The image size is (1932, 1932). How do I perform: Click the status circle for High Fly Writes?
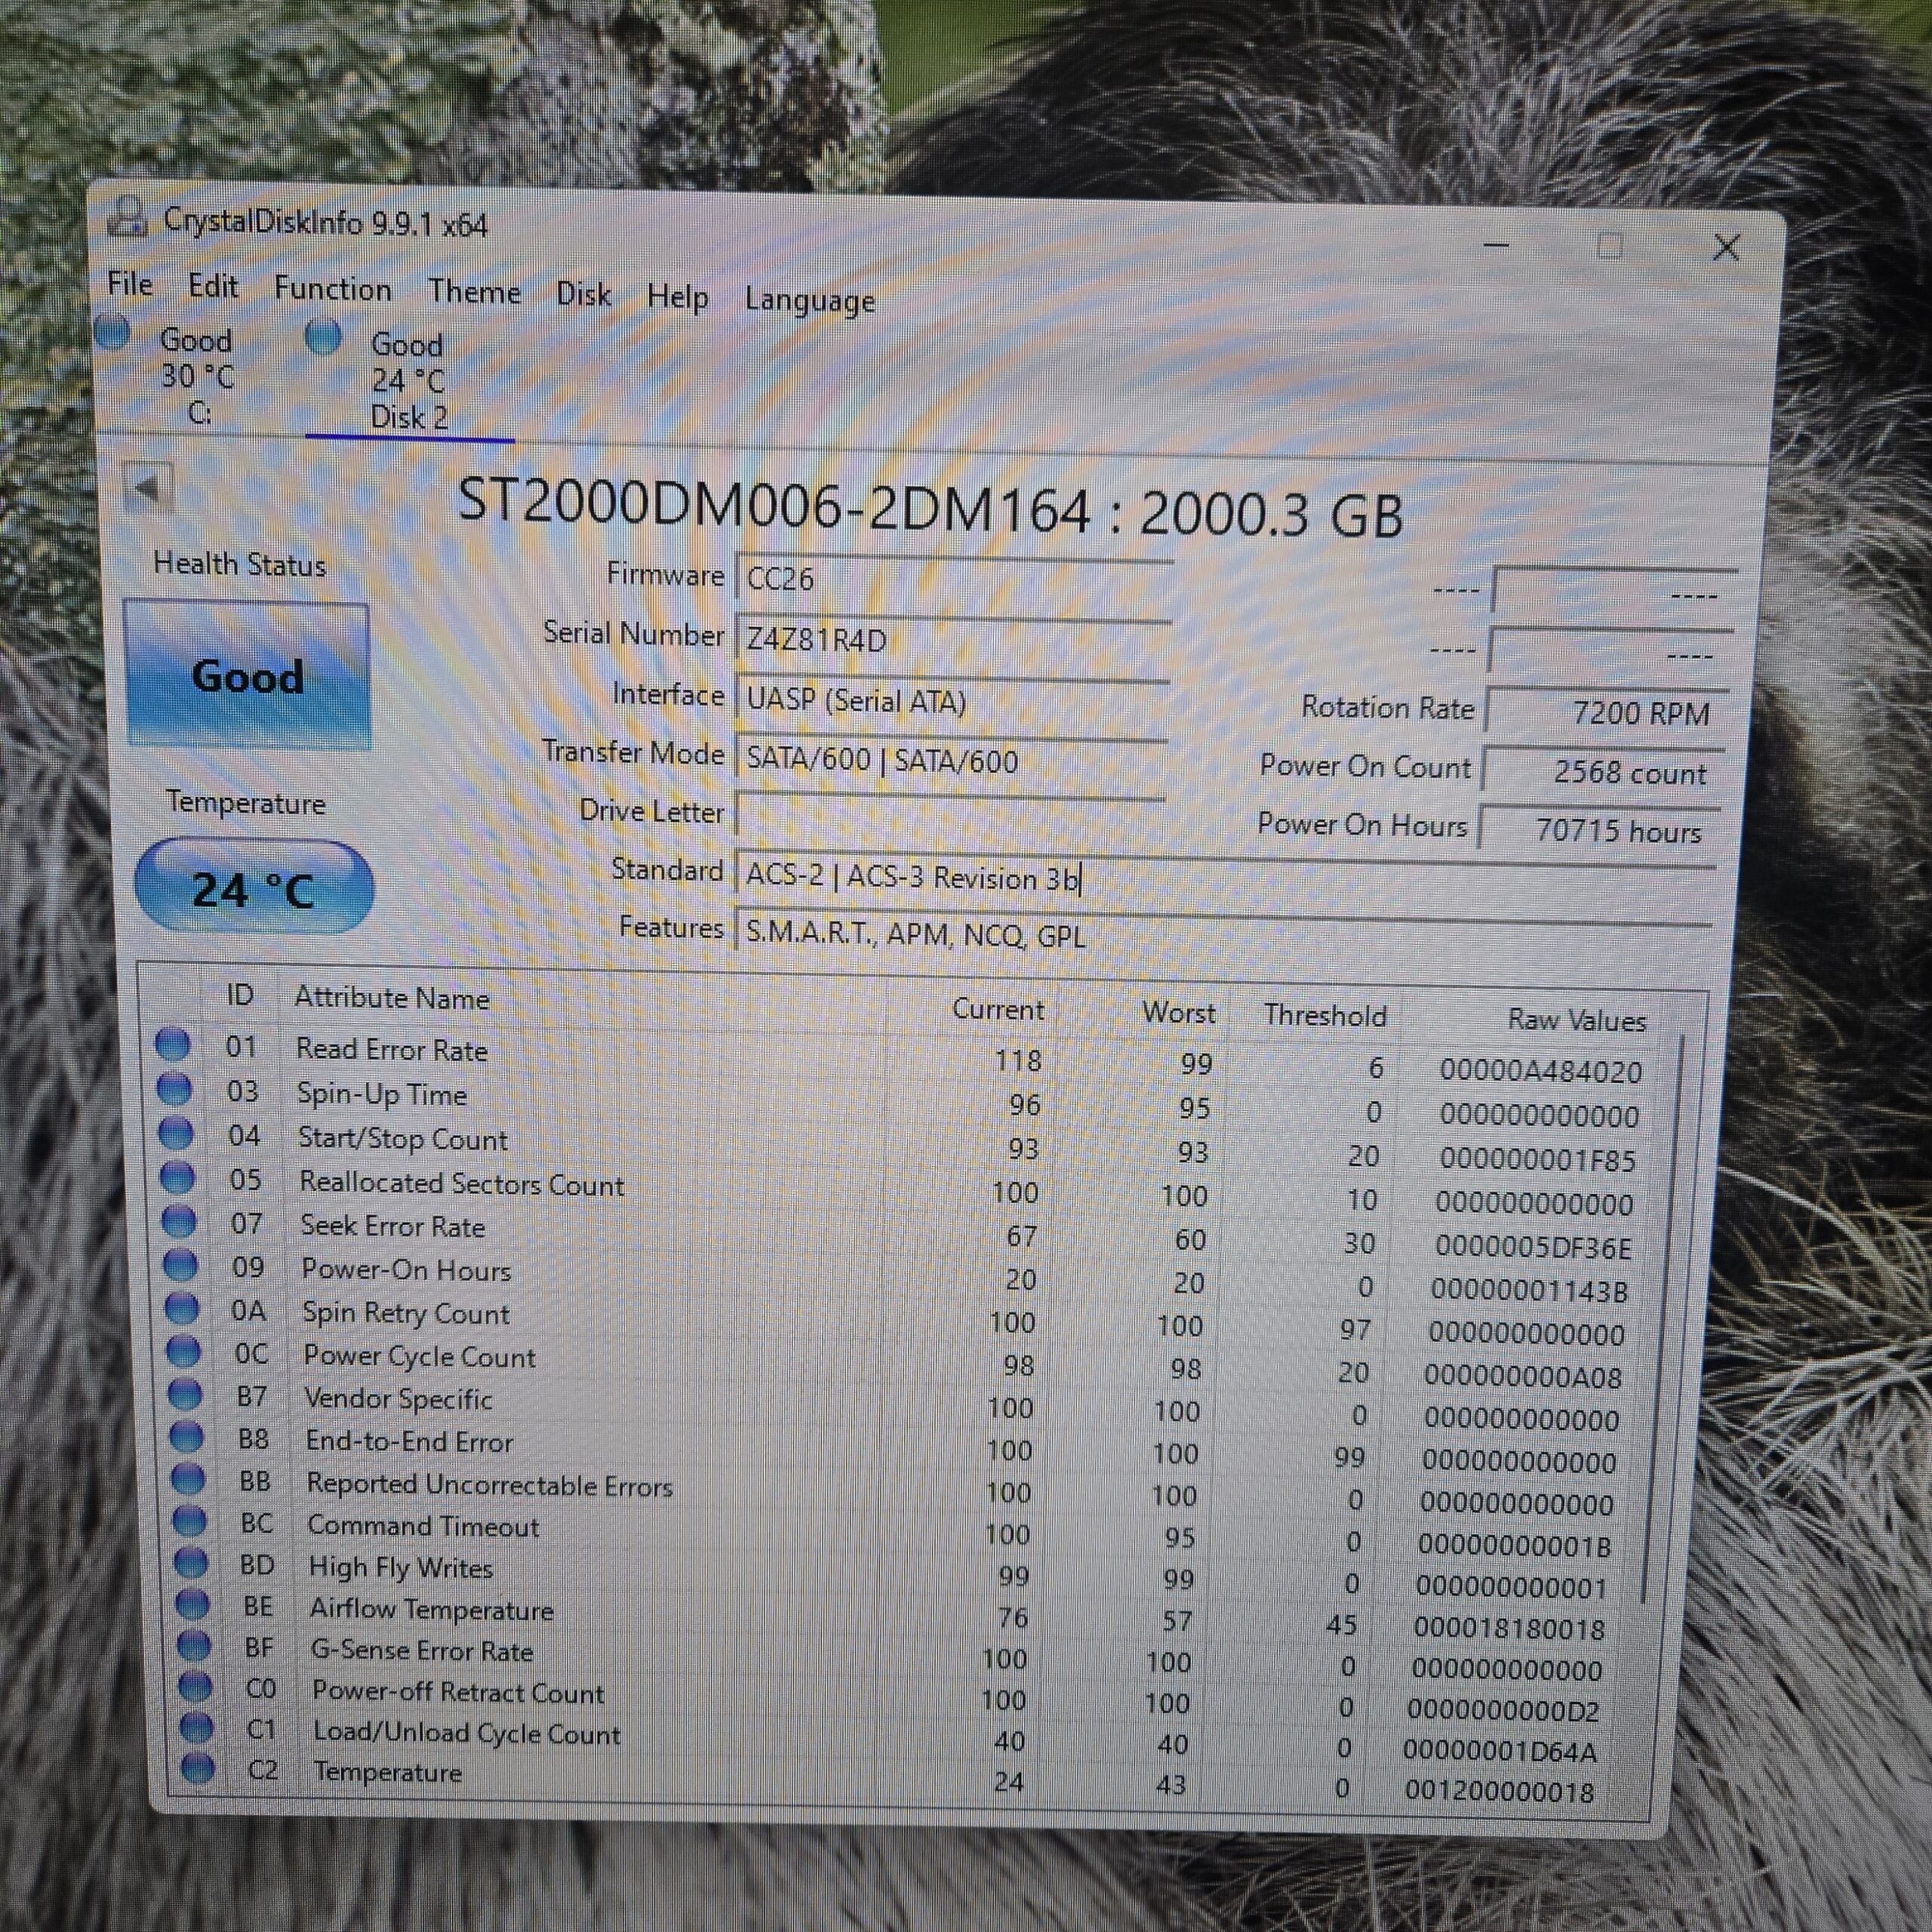point(191,1562)
